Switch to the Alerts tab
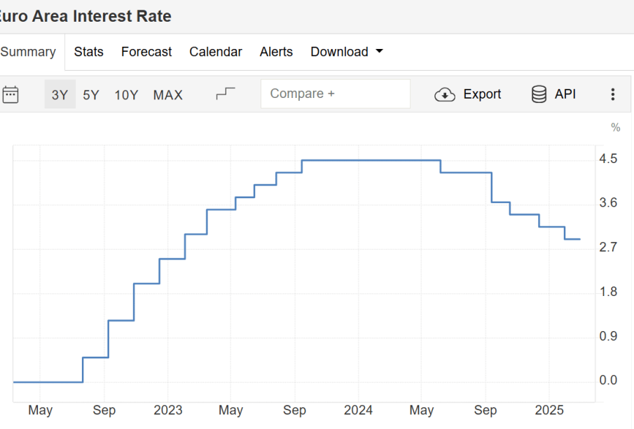This screenshot has height=429, width=634. pyautogui.click(x=276, y=52)
